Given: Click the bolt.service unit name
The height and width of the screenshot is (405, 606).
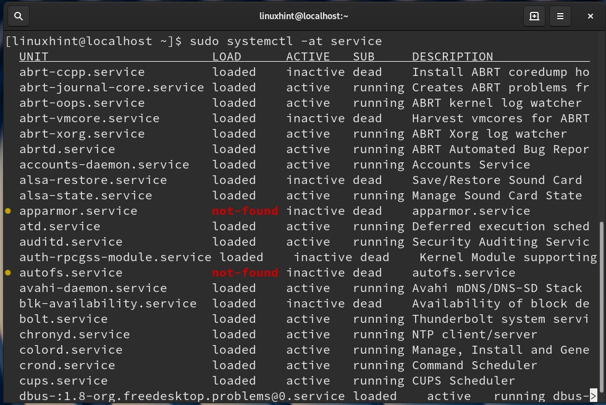Looking at the screenshot, I should point(63,319).
